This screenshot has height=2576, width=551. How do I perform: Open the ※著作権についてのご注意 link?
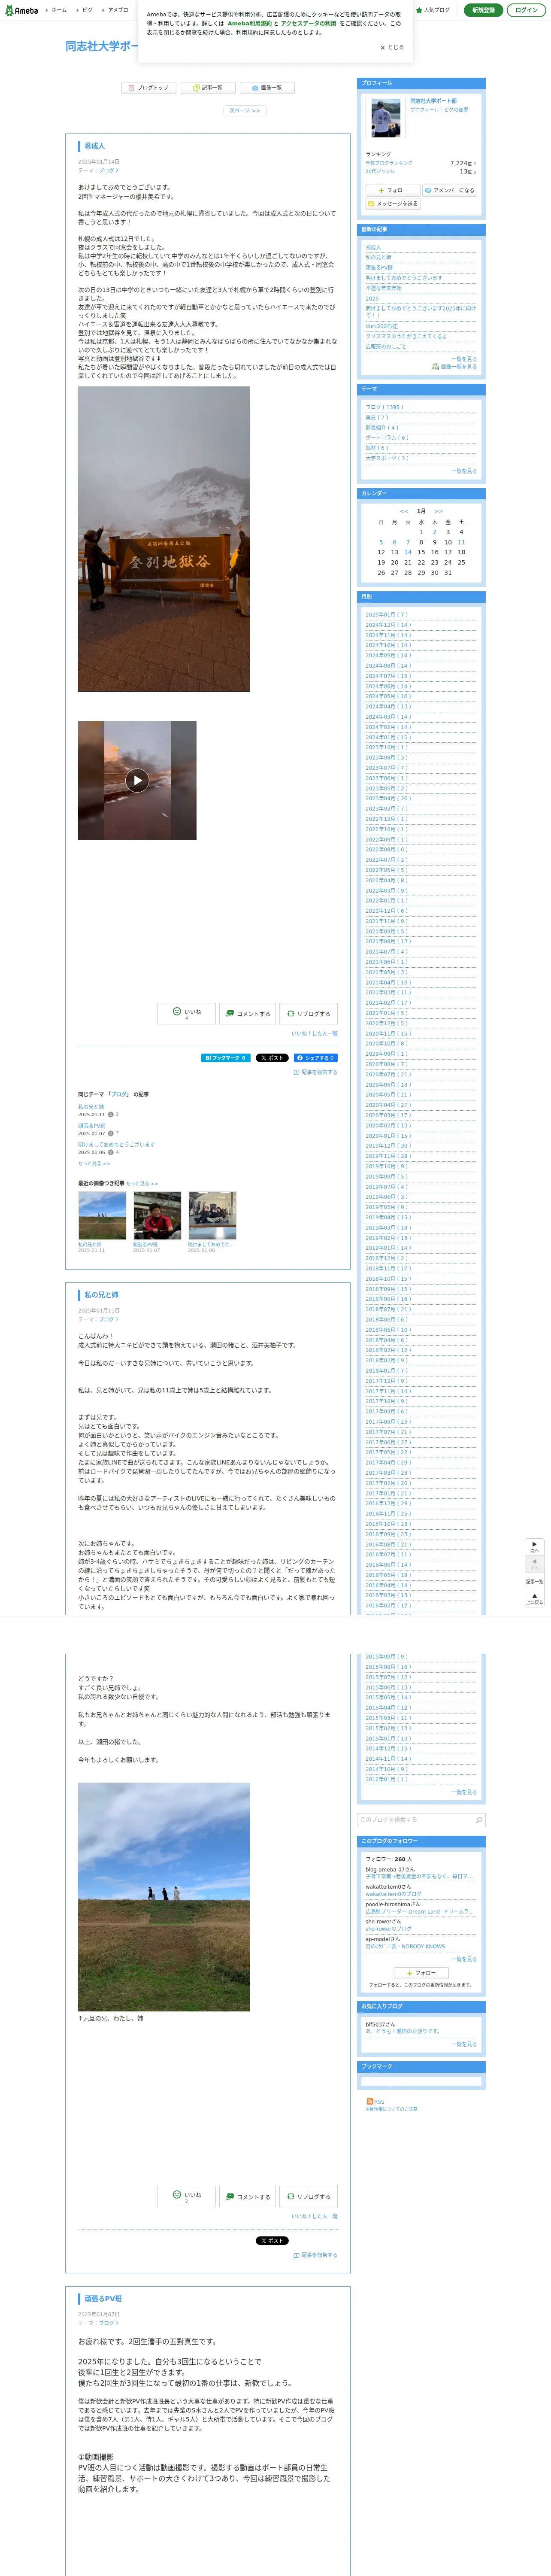click(392, 2109)
